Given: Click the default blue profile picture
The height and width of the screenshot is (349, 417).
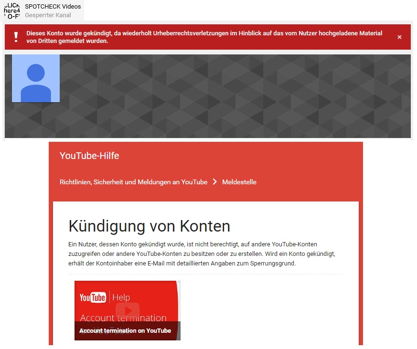Looking at the screenshot, I should (36, 78).
